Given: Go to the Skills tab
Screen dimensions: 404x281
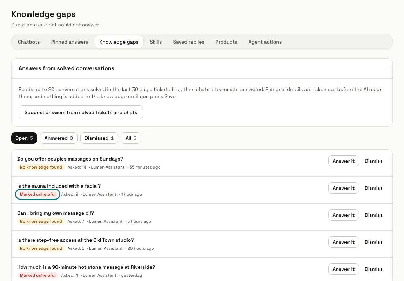Looking at the screenshot, I should pos(156,42).
